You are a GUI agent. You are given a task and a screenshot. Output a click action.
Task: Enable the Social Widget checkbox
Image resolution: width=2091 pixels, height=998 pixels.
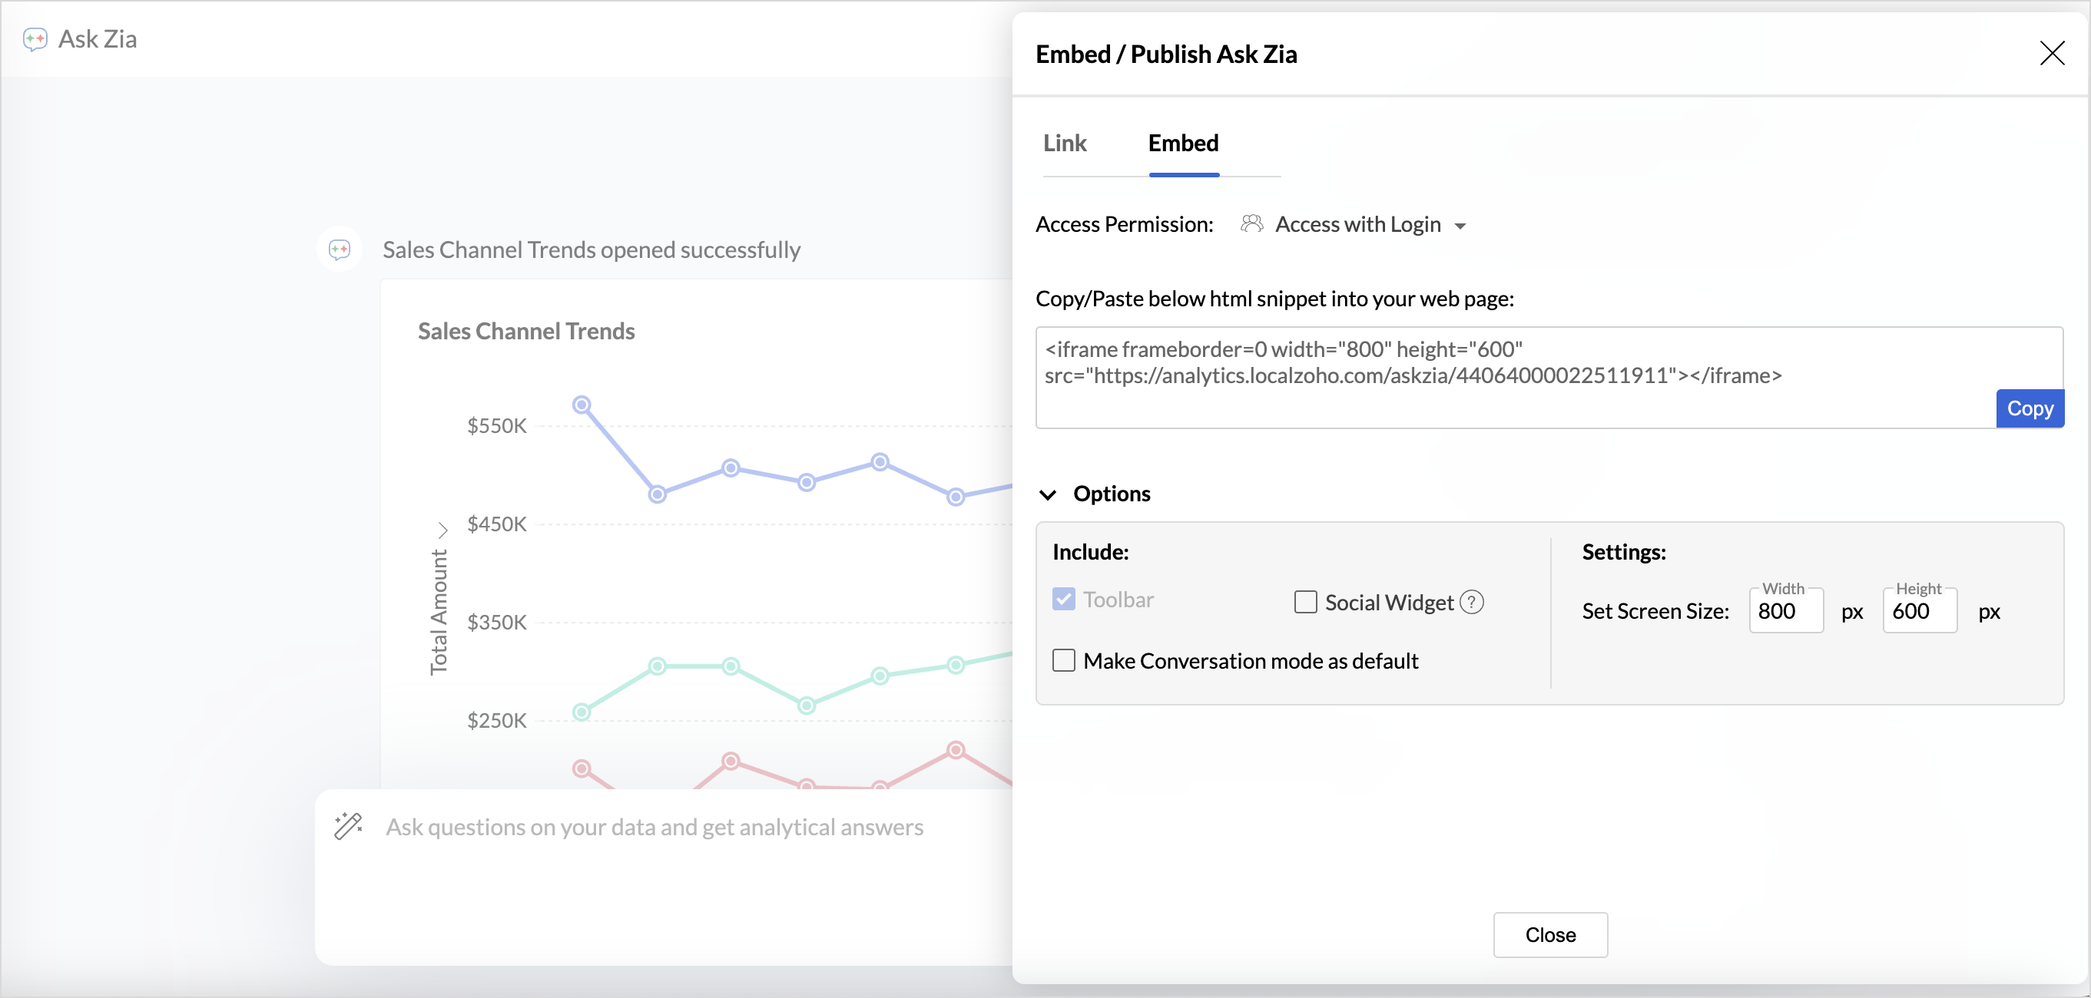tap(1305, 602)
